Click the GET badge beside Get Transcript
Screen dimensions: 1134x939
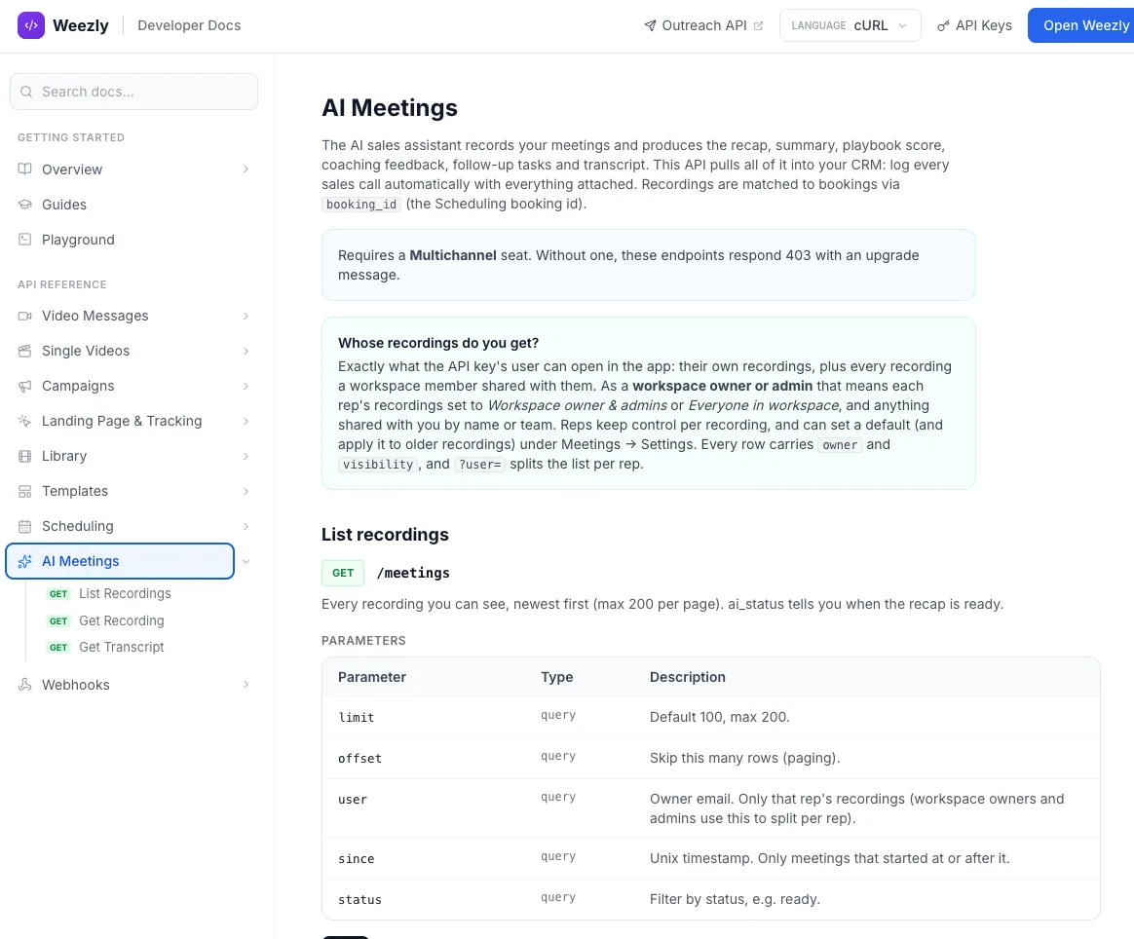(58, 648)
